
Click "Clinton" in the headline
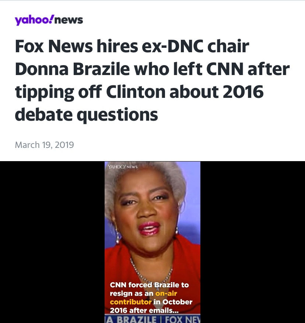136,92
